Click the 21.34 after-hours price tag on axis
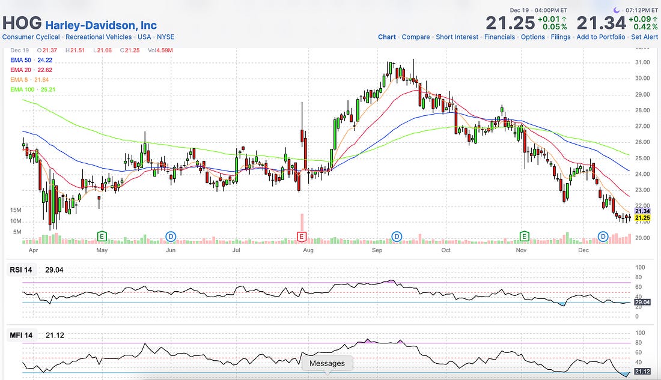The height and width of the screenshot is (380, 661). click(x=642, y=211)
